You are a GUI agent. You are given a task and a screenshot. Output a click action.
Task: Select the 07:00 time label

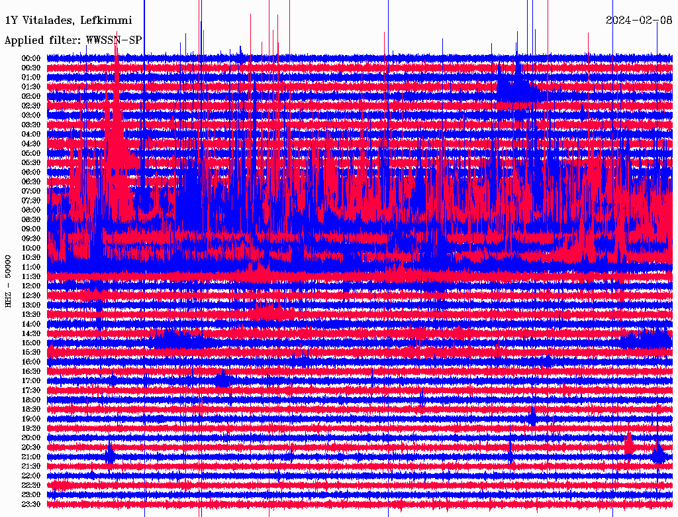click(31, 192)
